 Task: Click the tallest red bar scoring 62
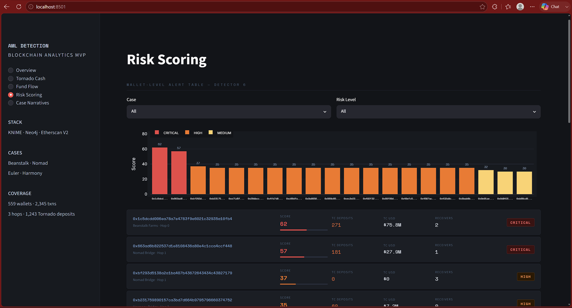point(160,171)
